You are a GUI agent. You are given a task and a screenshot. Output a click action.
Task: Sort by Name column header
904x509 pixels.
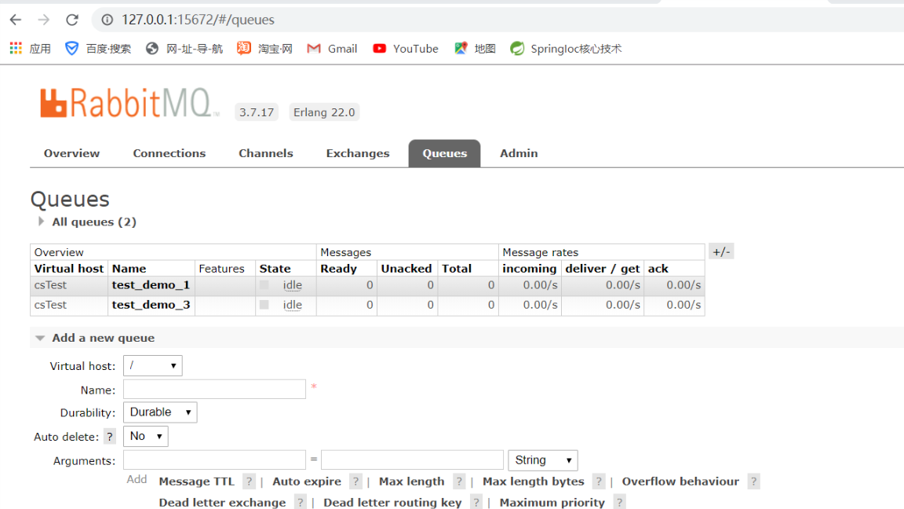tap(129, 269)
